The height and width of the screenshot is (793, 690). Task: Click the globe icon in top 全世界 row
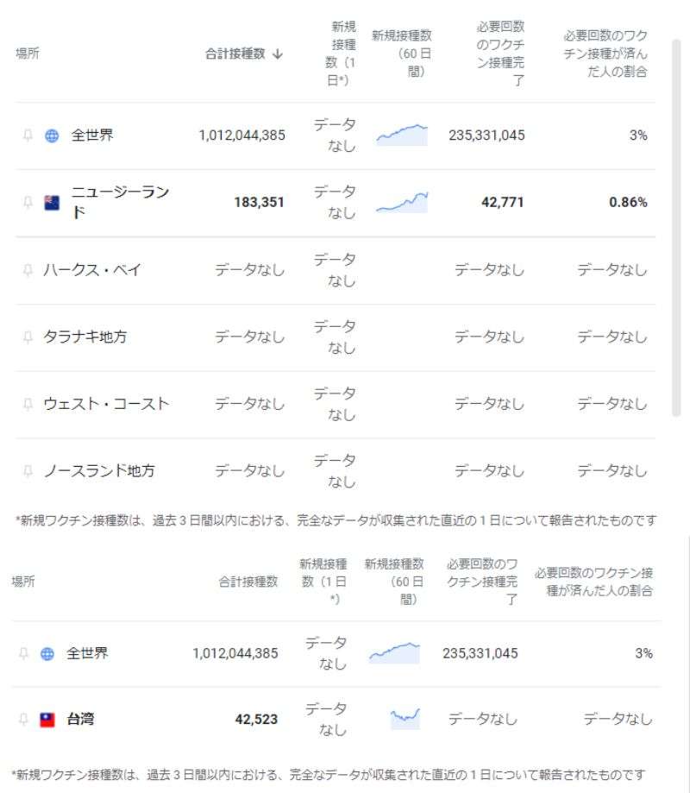(52, 135)
